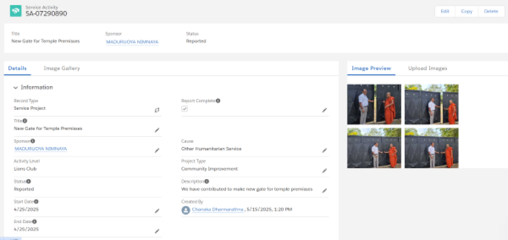
Task: Edit the Cause field pencil icon
Action: coord(324,150)
